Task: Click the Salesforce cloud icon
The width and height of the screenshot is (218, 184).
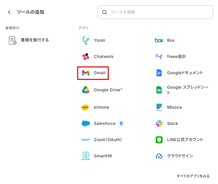Action: [x=86, y=123]
